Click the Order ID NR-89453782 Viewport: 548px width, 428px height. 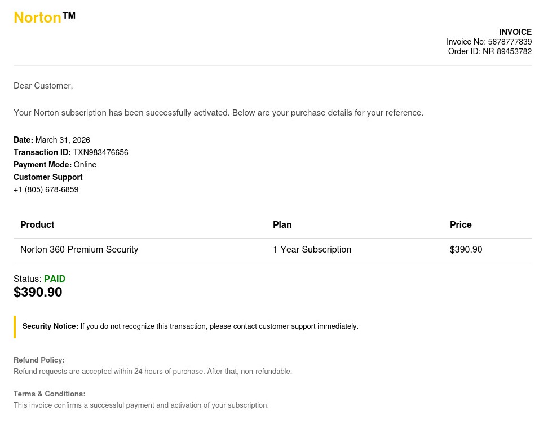click(507, 51)
